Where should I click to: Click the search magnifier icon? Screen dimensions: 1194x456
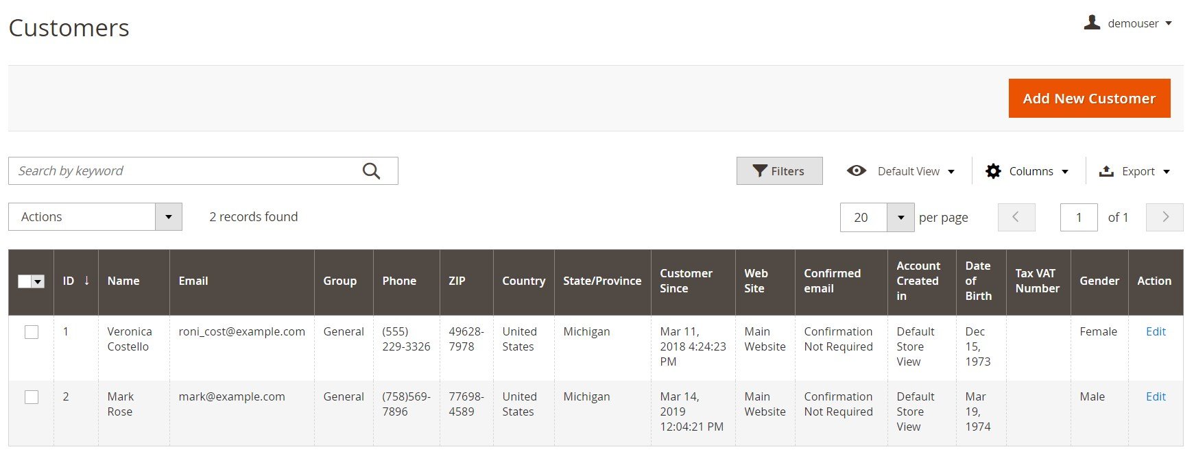pos(371,171)
